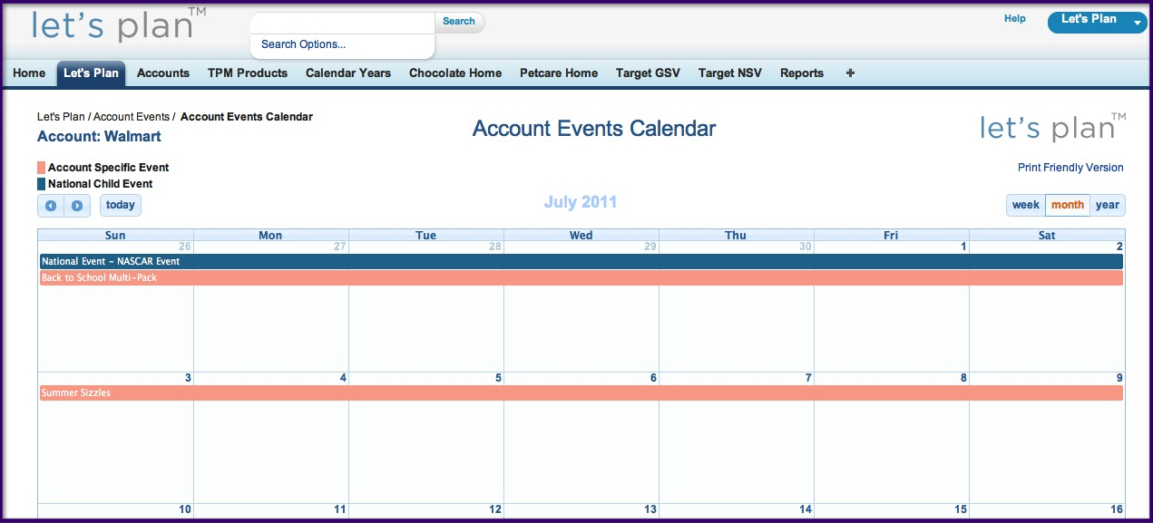Open Print Friendly Version
The height and width of the screenshot is (523, 1153).
pos(1070,168)
